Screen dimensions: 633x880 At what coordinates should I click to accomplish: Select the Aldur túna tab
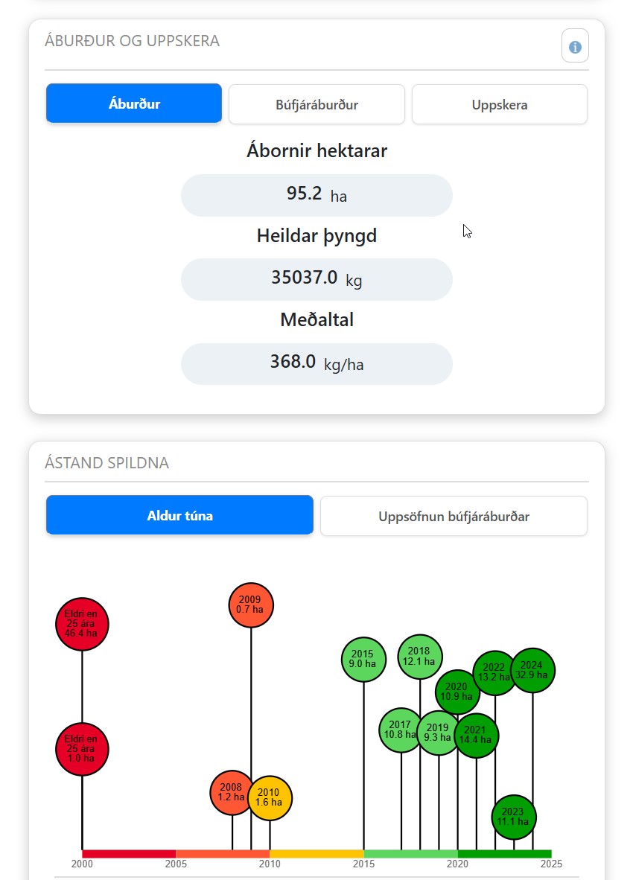tap(179, 515)
